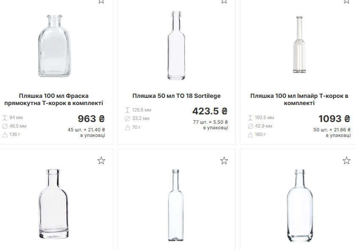Open the Пляшка 100 мл Імпайр product title
Viewport: 356px width, 250px height.
click(299, 100)
